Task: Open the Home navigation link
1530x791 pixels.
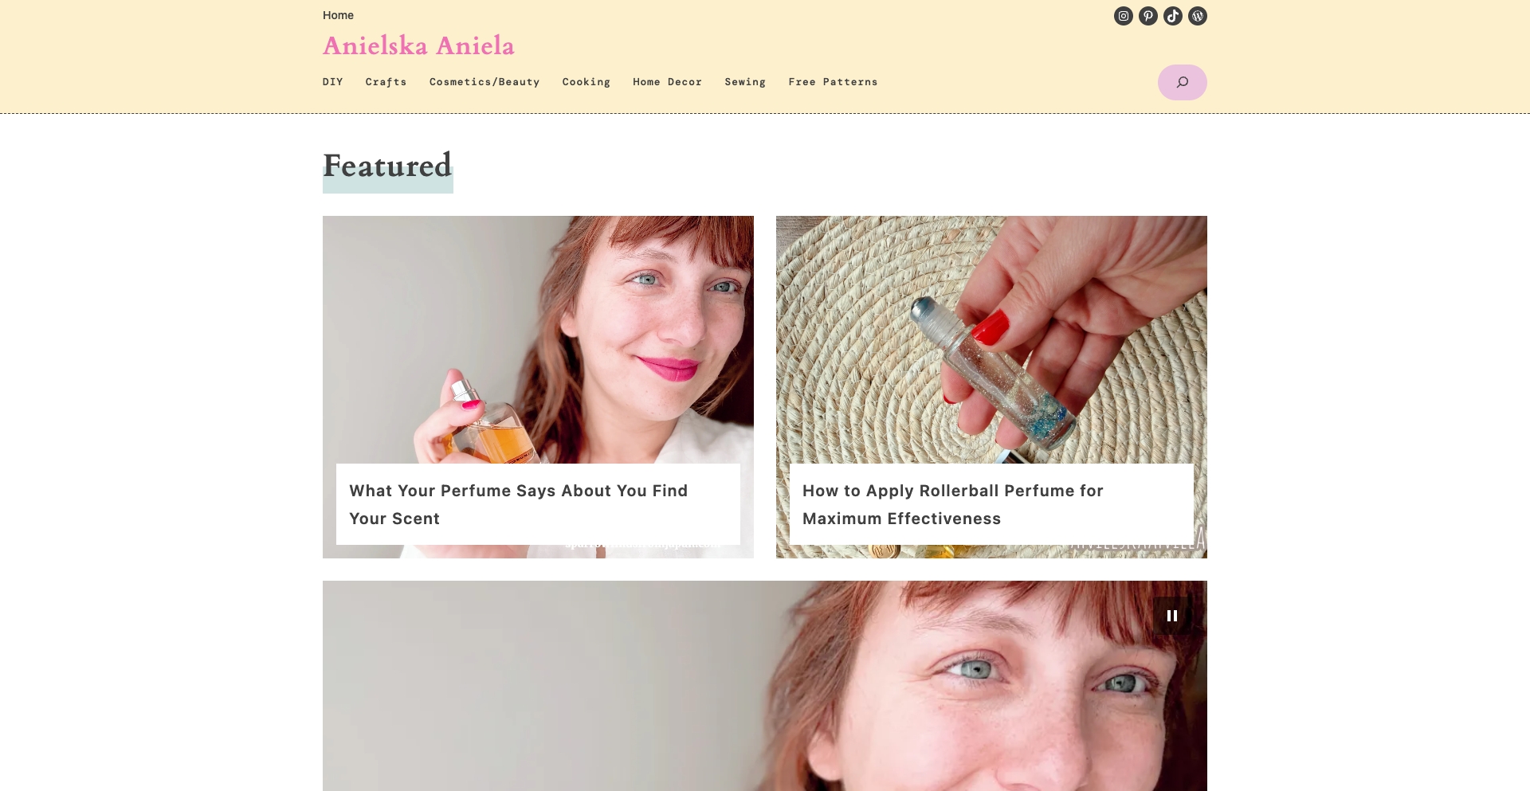Action: [338, 14]
